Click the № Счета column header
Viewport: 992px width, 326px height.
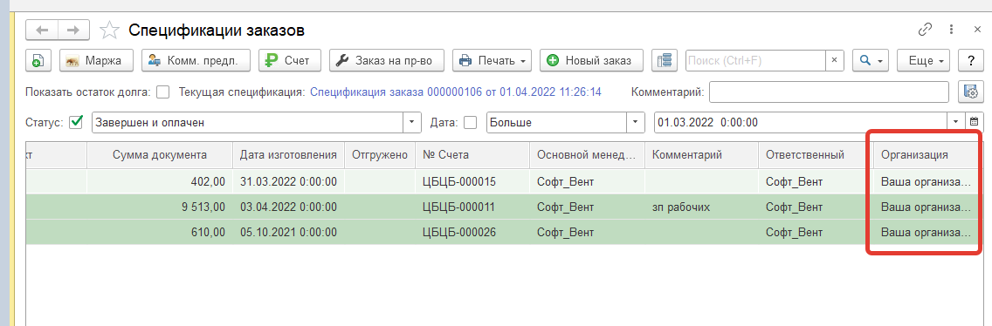[x=472, y=155]
